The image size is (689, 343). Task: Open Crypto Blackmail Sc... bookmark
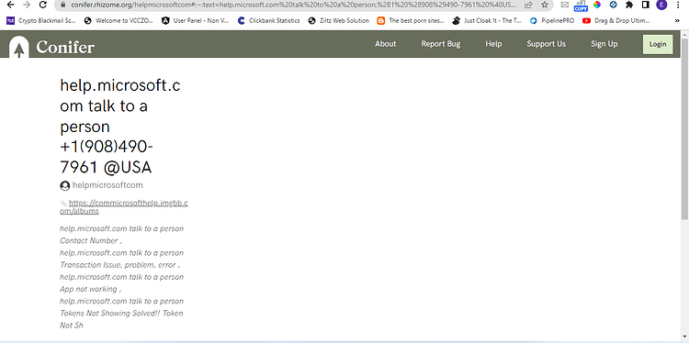pos(41,20)
